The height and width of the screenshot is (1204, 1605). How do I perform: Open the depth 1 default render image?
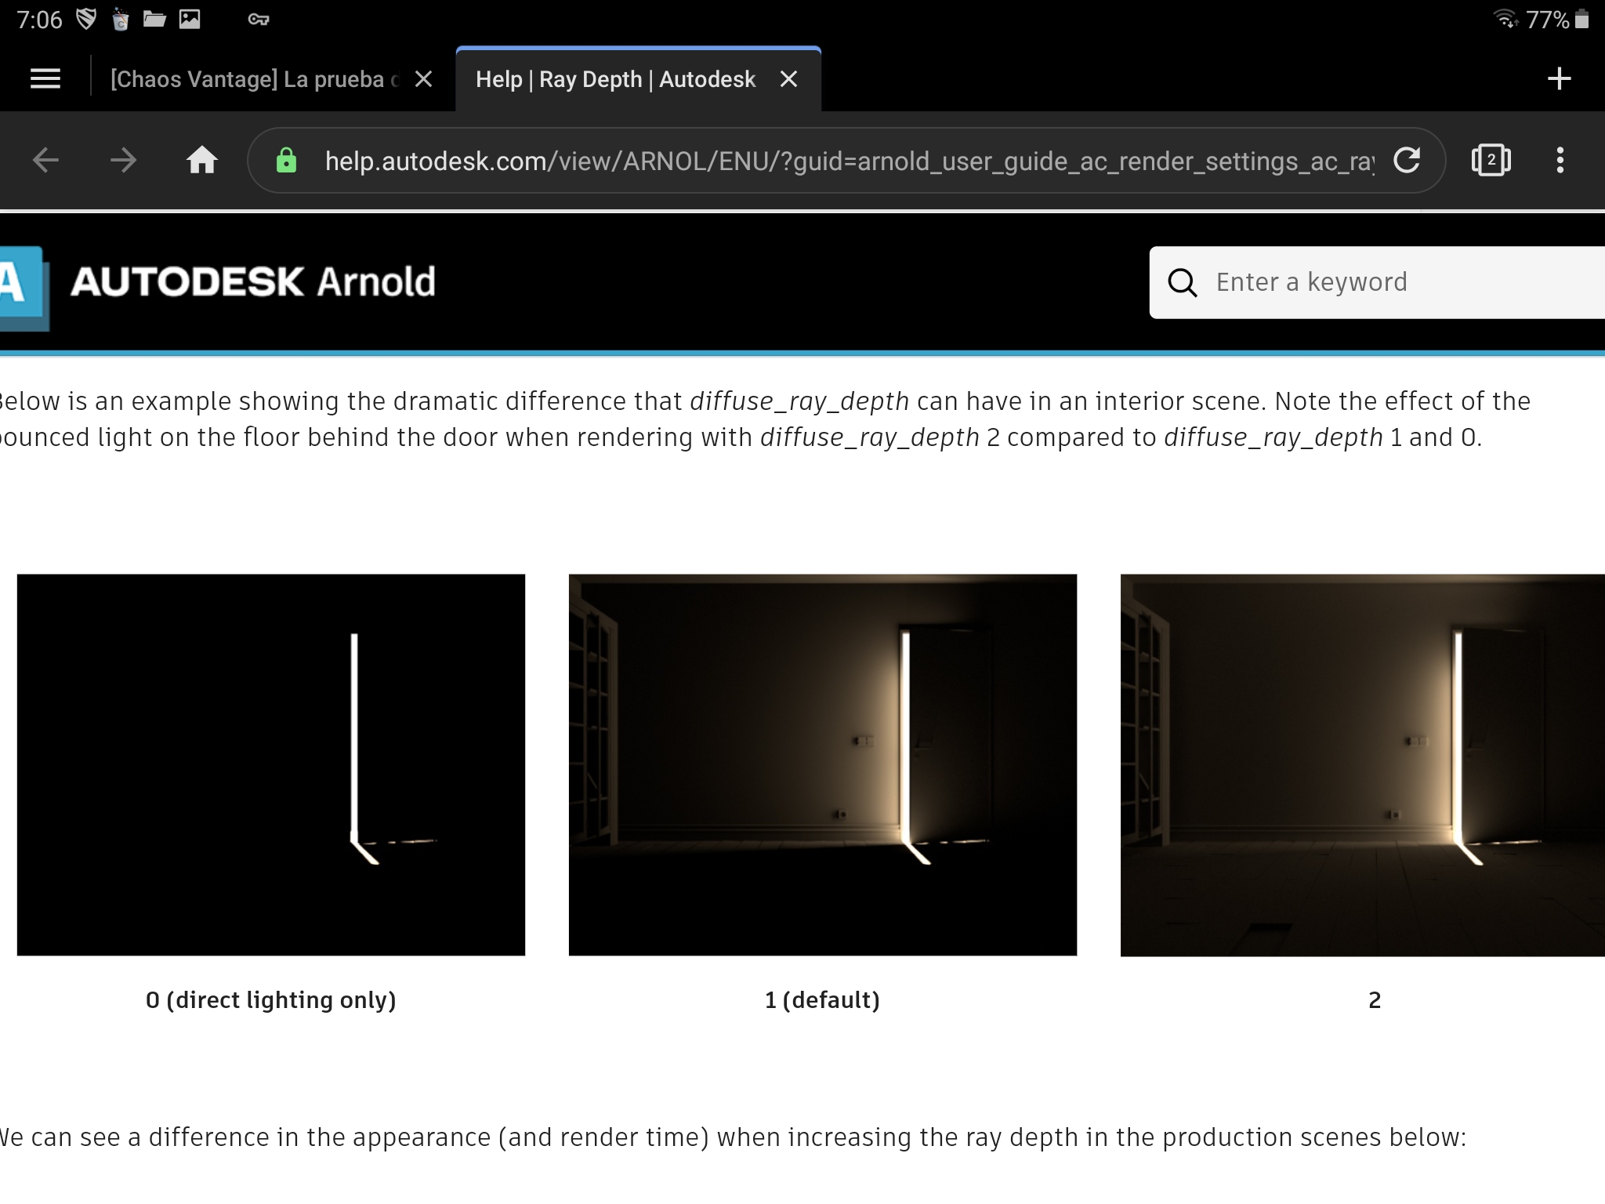click(x=822, y=764)
